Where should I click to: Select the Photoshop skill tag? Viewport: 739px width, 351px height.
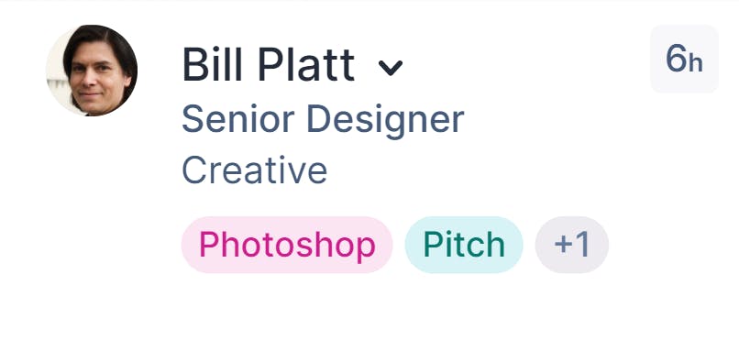(287, 245)
